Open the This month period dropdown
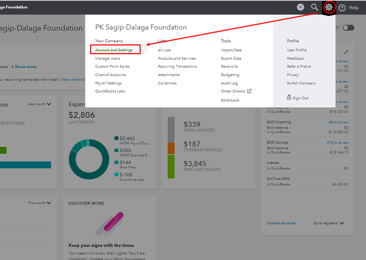Image resolution: width=366 pixels, height=260 pixels. tap(49, 203)
